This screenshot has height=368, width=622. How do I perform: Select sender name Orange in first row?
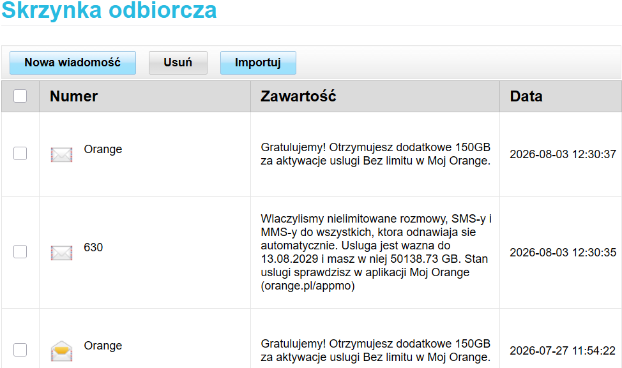pyautogui.click(x=103, y=149)
